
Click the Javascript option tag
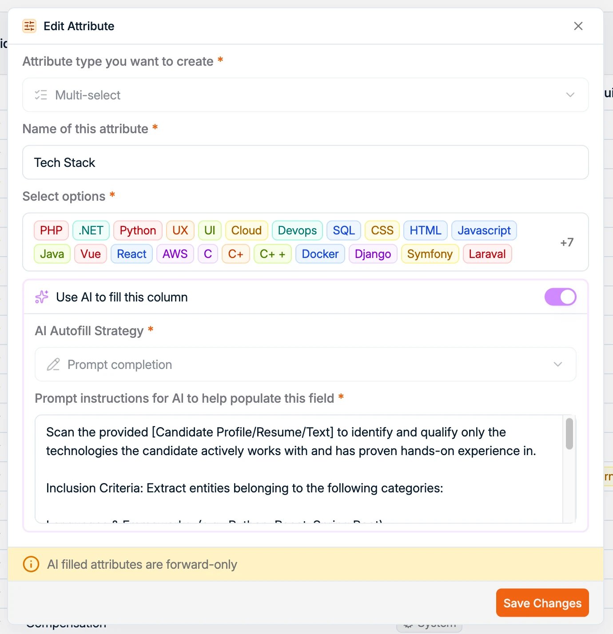tap(484, 230)
